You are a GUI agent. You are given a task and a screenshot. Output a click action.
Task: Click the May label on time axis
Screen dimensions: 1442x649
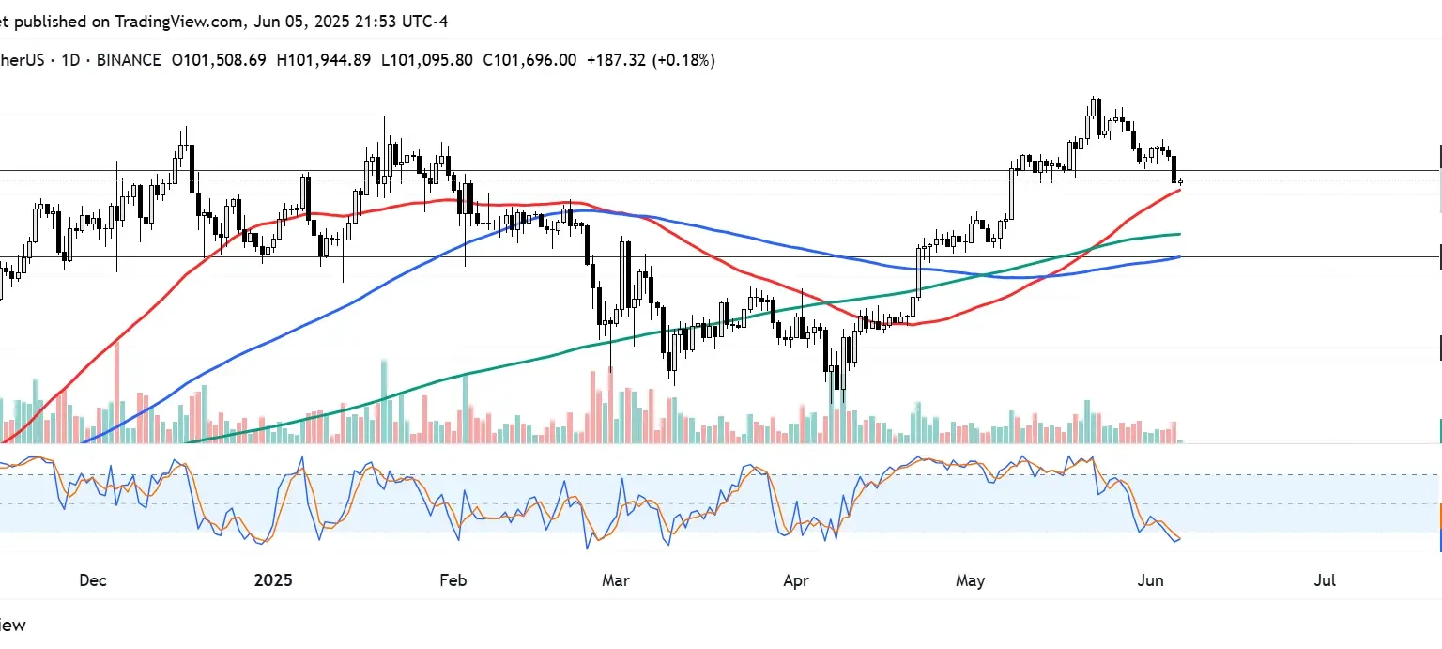point(970,580)
